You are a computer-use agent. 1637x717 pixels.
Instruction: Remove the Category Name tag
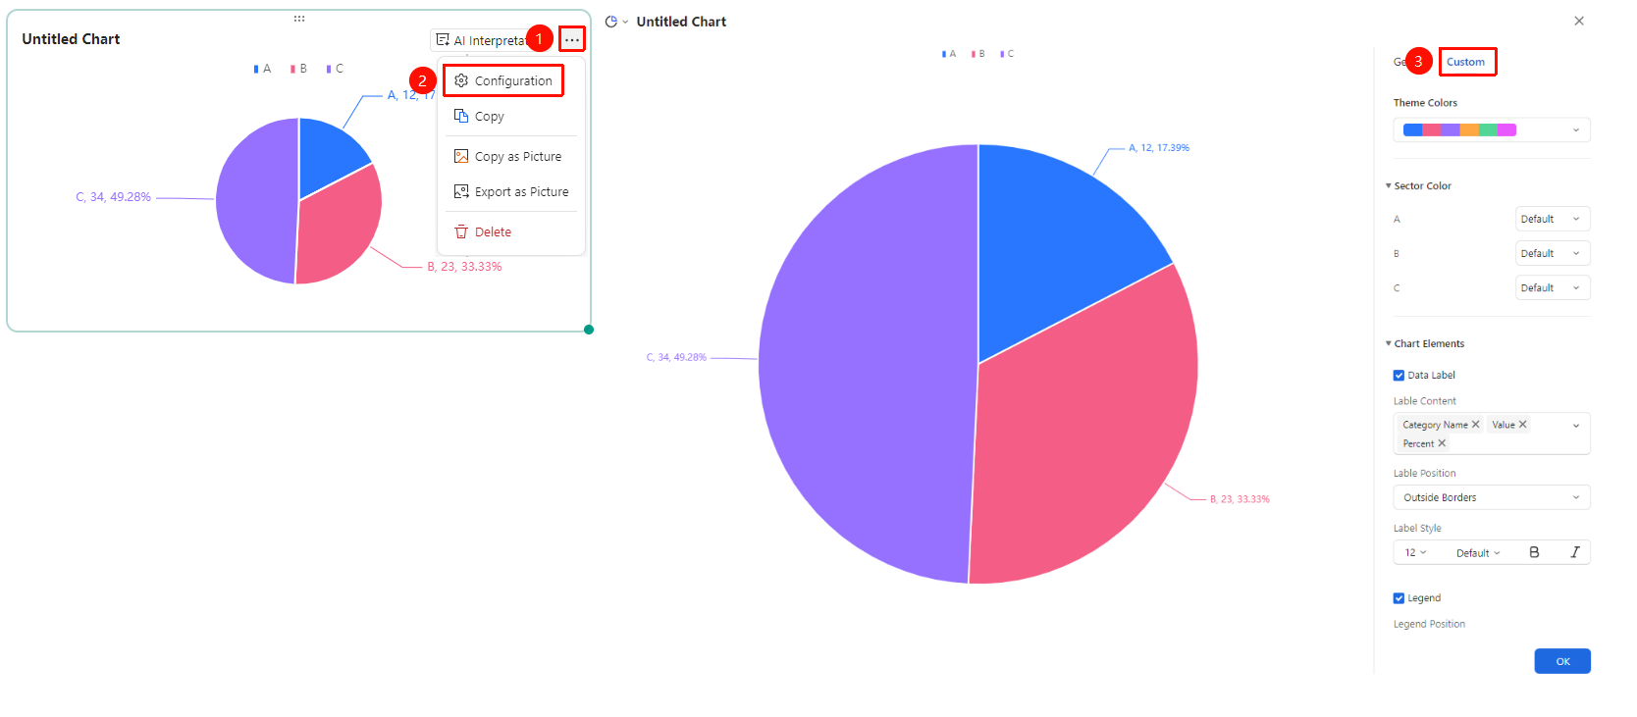click(x=1475, y=425)
